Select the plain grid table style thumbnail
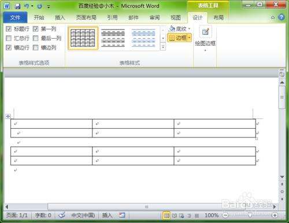This screenshot has height=223, width=289. [x=83, y=38]
